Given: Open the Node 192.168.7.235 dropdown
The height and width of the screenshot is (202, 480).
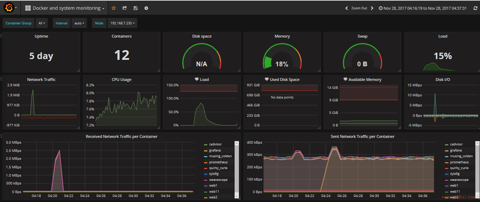Looking at the screenshot, I should pyautogui.click(x=122, y=23).
